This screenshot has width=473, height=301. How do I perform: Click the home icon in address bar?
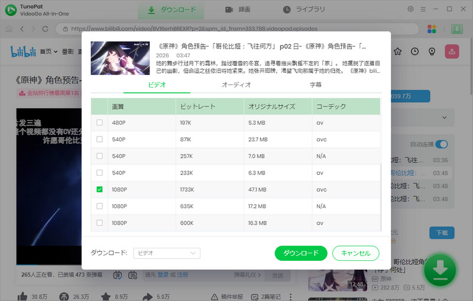[9, 29]
